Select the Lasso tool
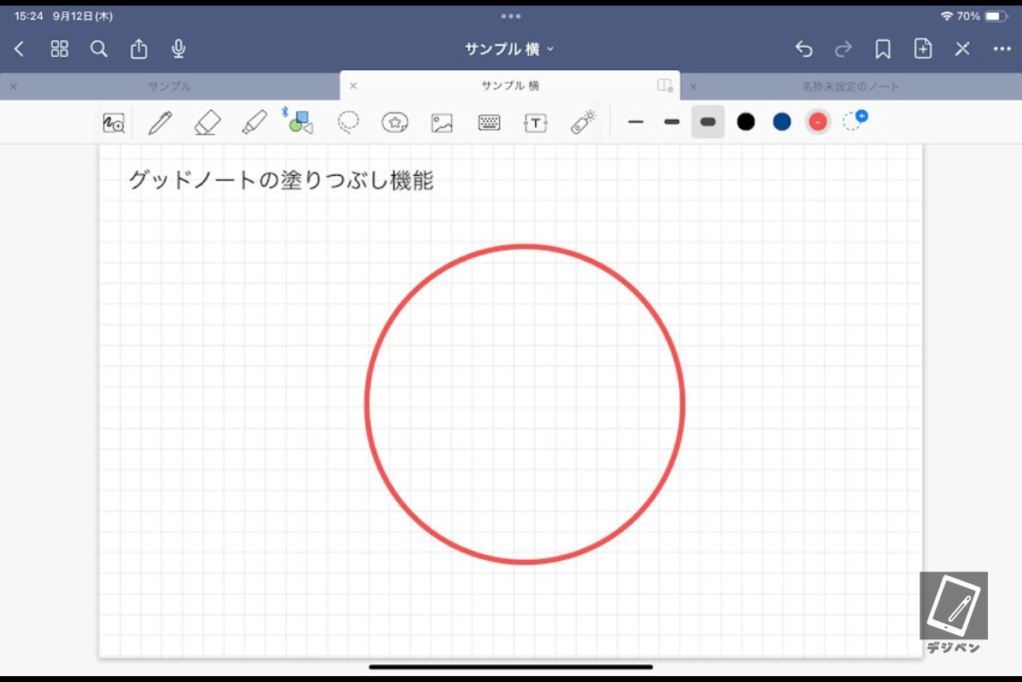1022x682 pixels. 348,122
